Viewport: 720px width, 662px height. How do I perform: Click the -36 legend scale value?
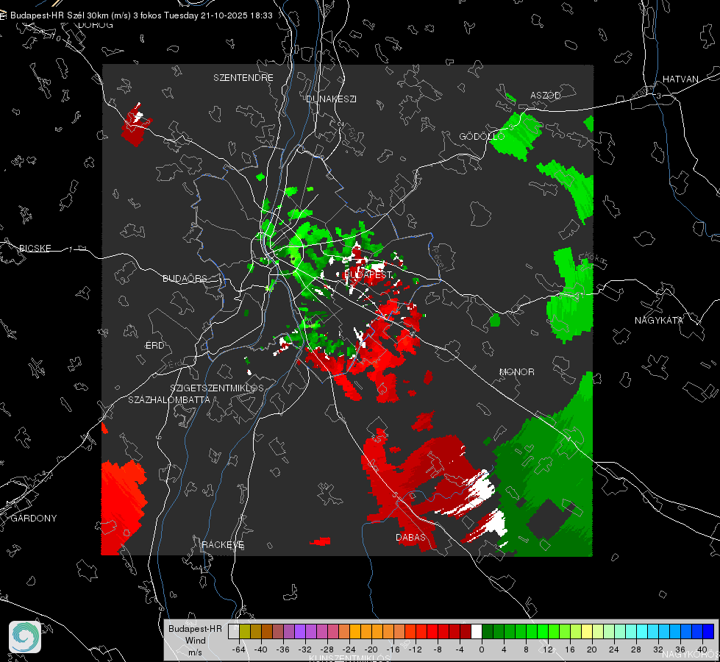(283, 649)
